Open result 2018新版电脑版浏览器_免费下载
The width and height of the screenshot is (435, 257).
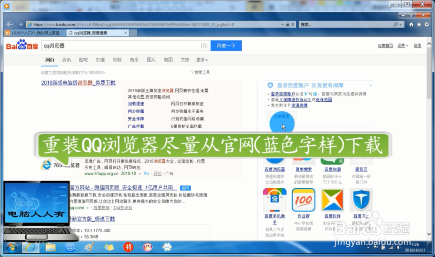coord(78,83)
